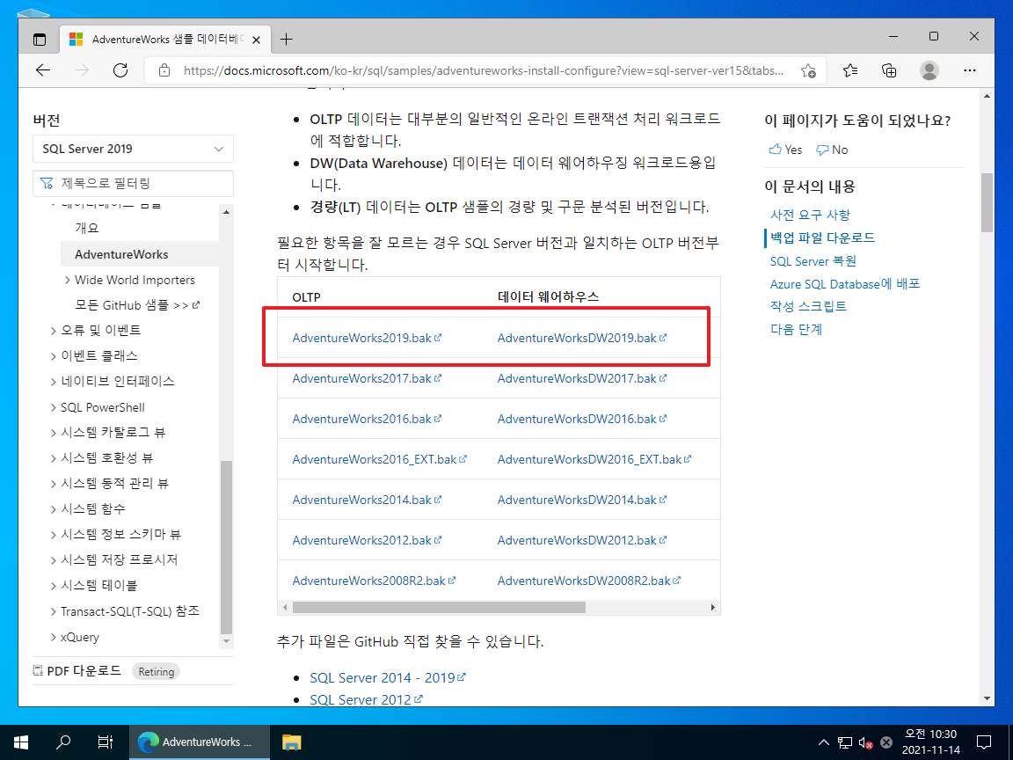Expand 시스템 동적 관리 뷰 node

point(54,484)
